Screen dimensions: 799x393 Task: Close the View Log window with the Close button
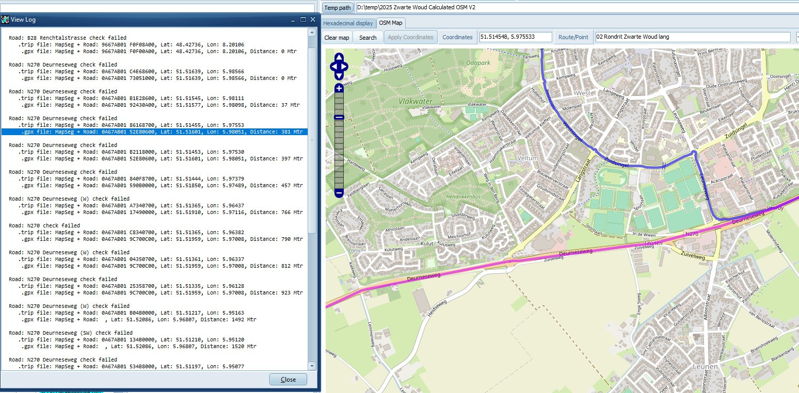coord(288,380)
